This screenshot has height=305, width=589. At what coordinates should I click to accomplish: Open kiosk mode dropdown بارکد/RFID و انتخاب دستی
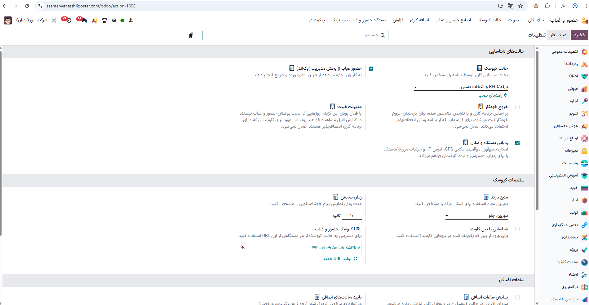461,87
